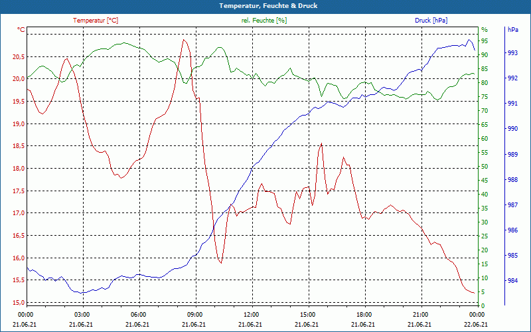Image resolution: width=531 pixels, height=332 pixels.
Task: Click the "986" pressure axis value
Action: (x=512, y=230)
